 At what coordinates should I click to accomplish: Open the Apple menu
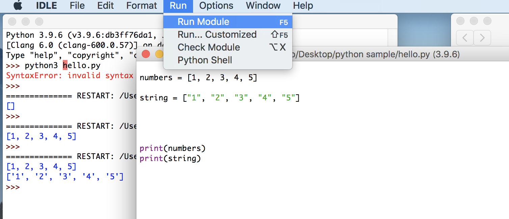coord(18,5)
